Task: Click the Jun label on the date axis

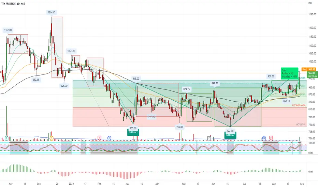Action: tap(213, 184)
